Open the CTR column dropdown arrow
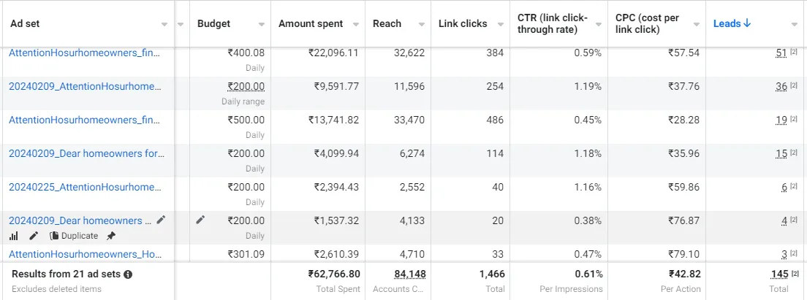 [598, 24]
